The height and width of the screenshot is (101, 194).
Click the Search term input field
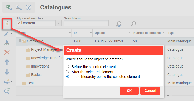coord(86,23)
